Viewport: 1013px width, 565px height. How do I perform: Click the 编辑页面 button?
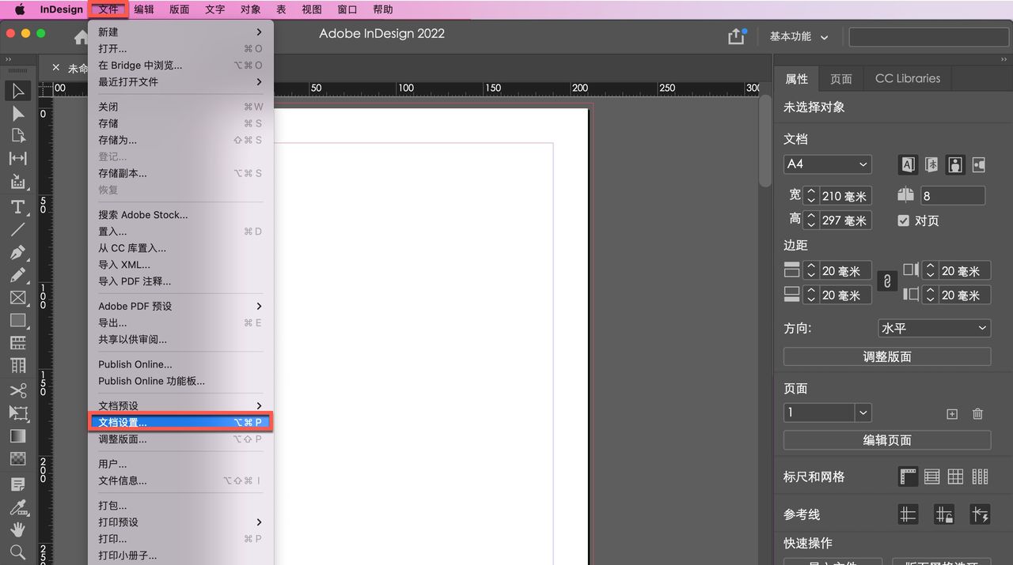[887, 440]
